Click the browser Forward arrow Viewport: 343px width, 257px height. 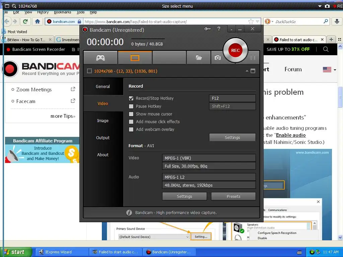[x=15, y=21]
